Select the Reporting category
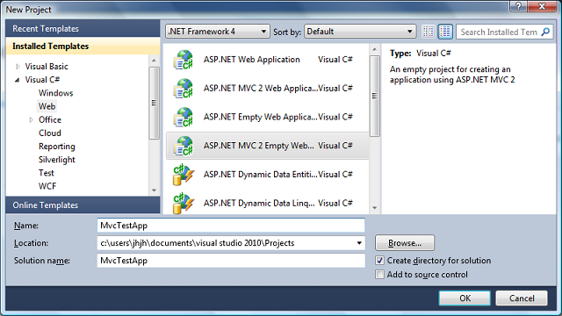 56,147
